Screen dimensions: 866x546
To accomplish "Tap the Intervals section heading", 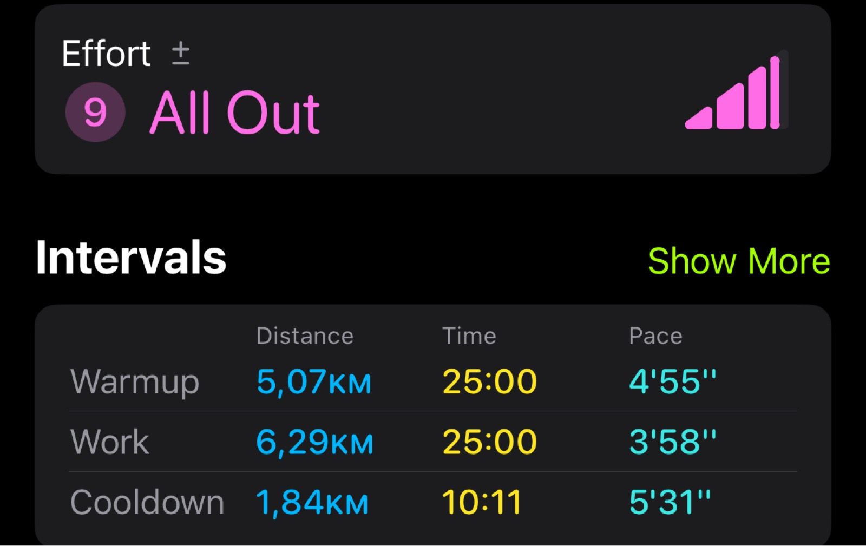I will coord(131,258).
